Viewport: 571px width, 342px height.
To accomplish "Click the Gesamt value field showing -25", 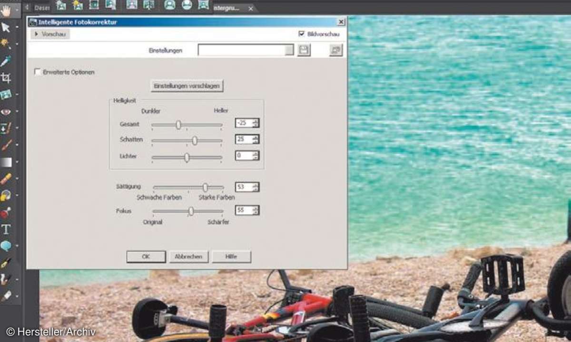I will point(244,123).
